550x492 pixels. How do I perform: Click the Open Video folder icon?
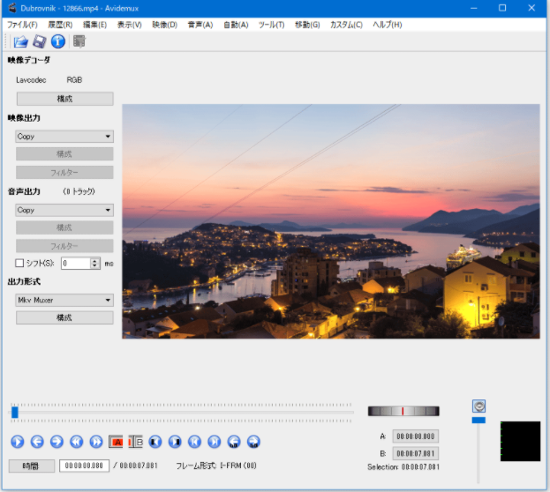20,41
